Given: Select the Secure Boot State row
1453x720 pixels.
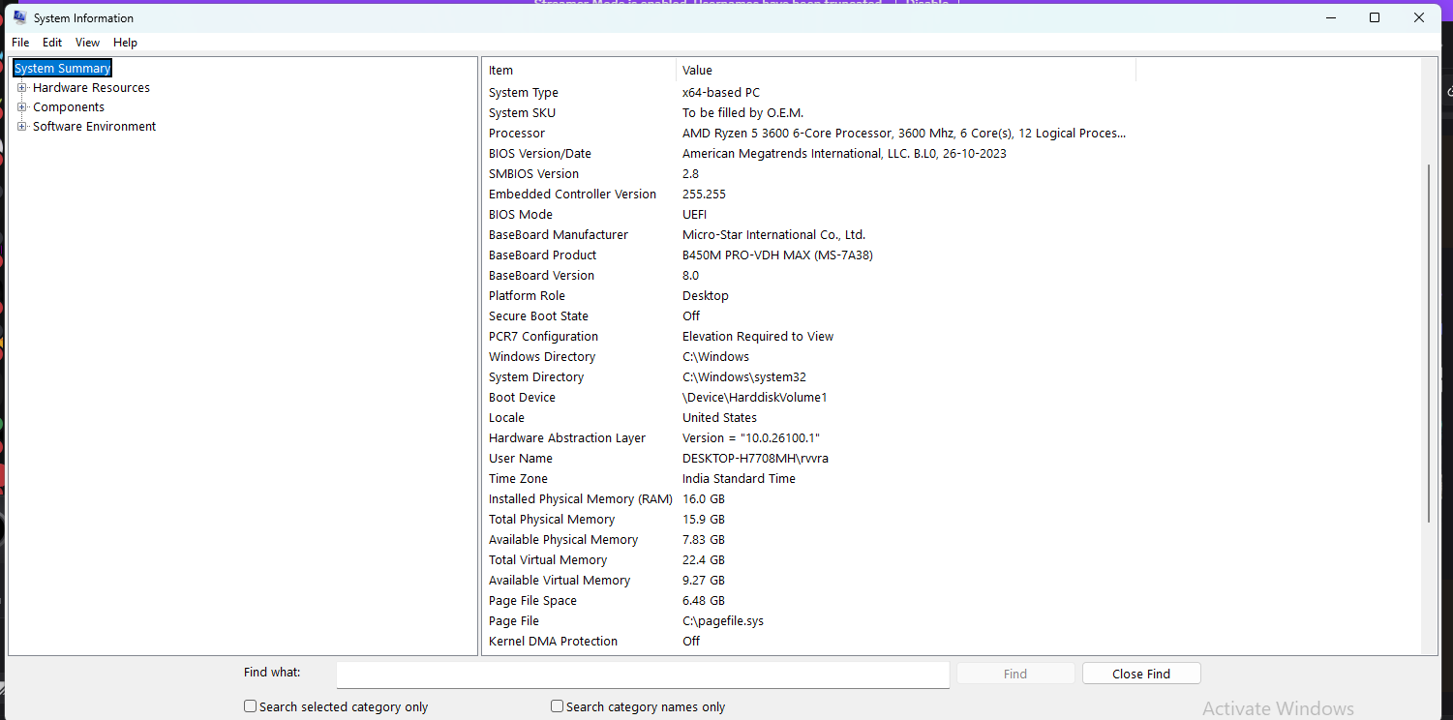Looking at the screenshot, I should pos(808,316).
